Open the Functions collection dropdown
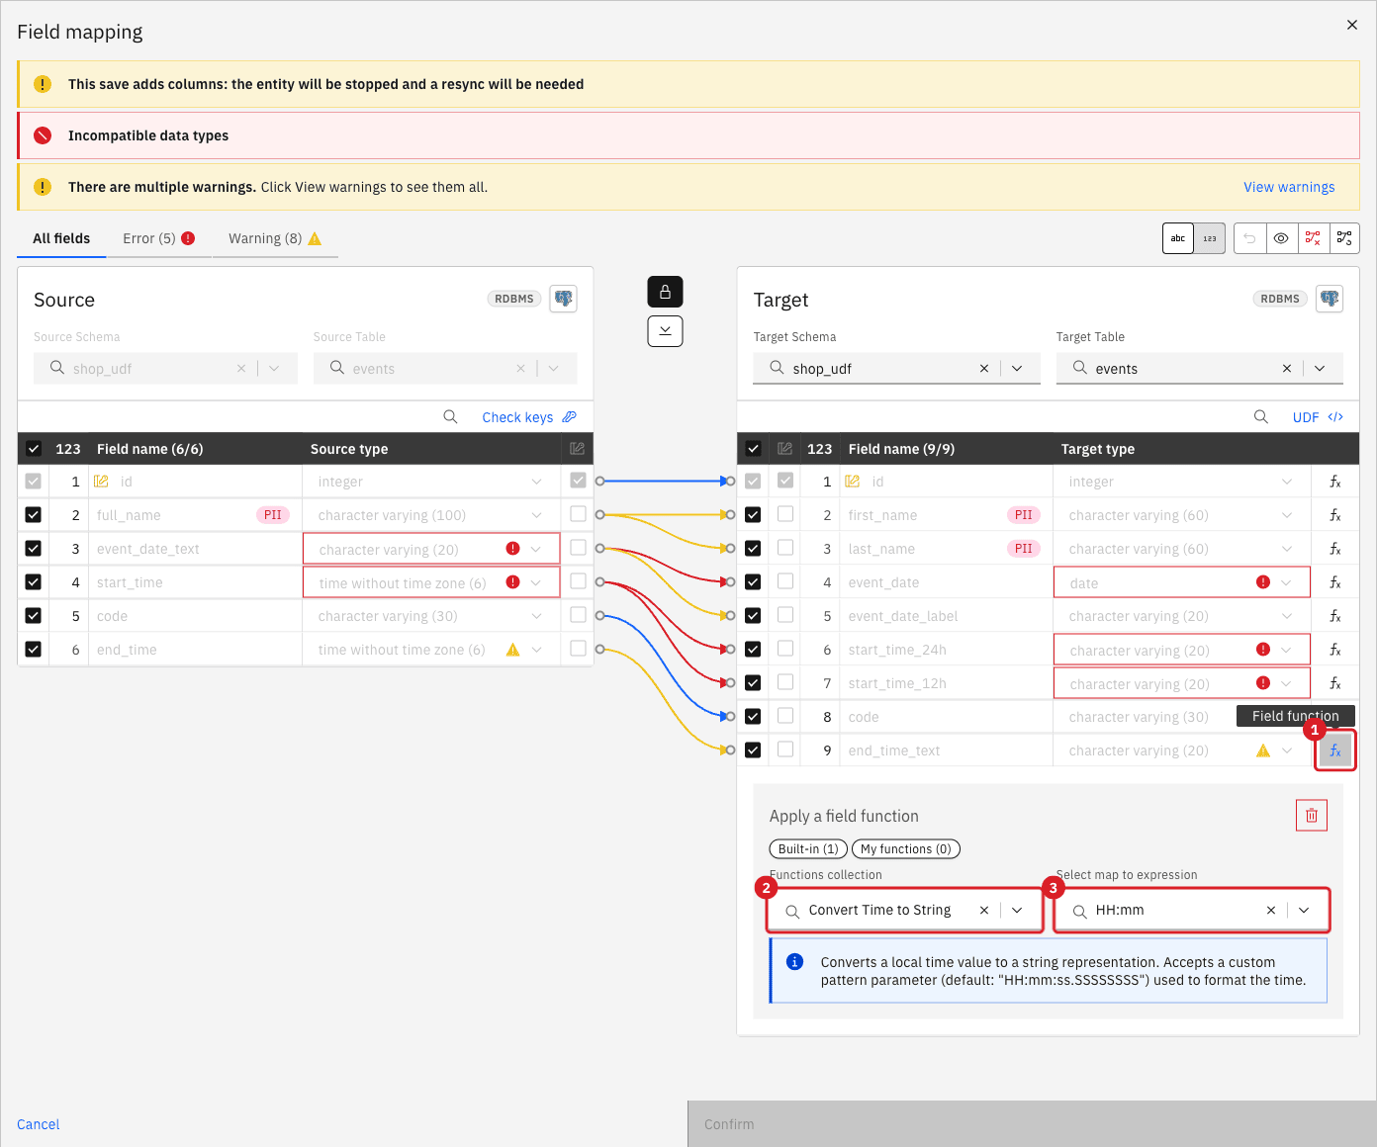Image resolution: width=1377 pixels, height=1147 pixels. (1017, 911)
